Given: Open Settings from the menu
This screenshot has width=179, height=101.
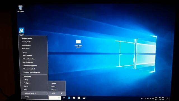Looking at the screenshot, I should (26, 80).
